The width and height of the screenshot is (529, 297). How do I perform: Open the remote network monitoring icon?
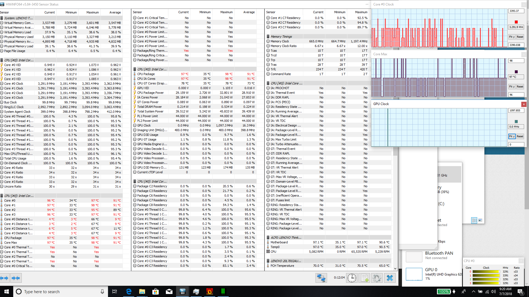(321, 278)
